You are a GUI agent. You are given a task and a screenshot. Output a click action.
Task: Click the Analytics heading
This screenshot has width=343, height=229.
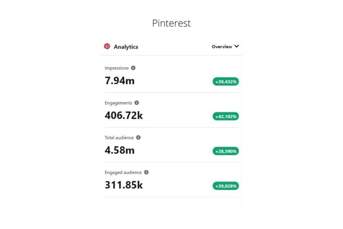[x=126, y=47]
